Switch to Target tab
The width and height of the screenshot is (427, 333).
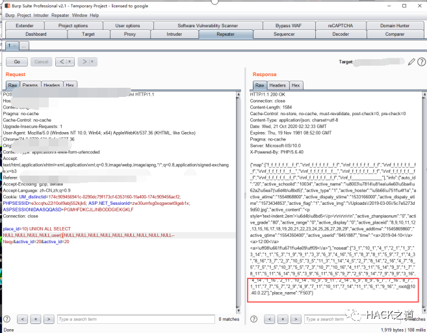88,34
